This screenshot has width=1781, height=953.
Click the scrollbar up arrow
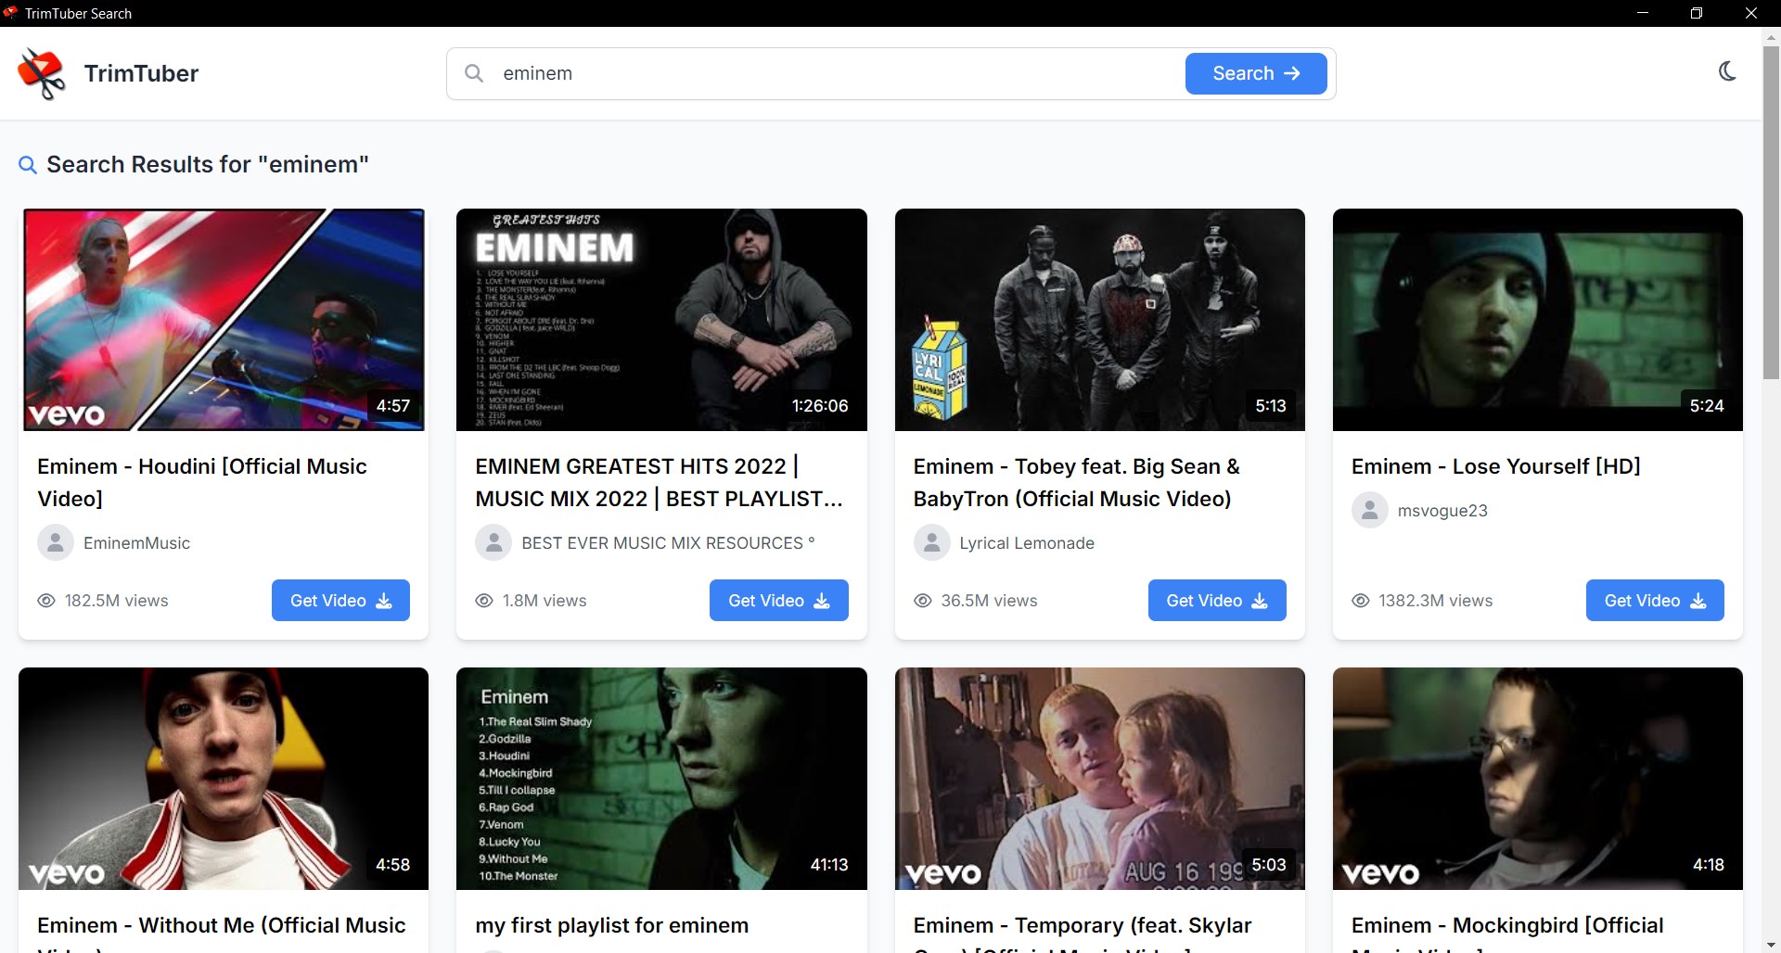(1771, 37)
